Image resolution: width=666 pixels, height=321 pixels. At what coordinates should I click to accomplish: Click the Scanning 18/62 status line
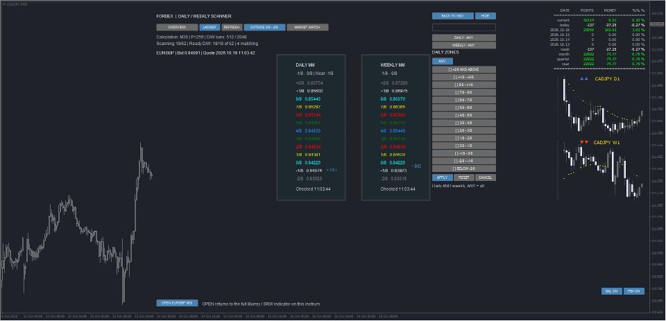click(207, 43)
